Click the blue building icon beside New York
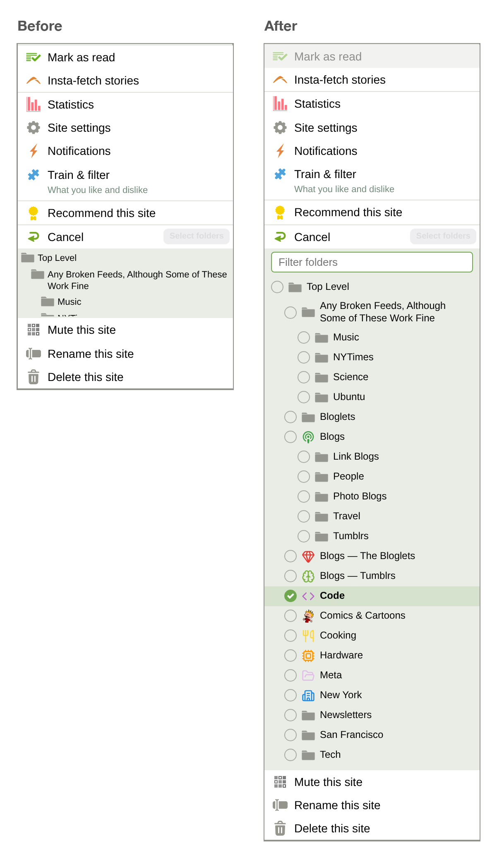Viewport: 497px width, 858px height. pyautogui.click(x=308, y=695)
